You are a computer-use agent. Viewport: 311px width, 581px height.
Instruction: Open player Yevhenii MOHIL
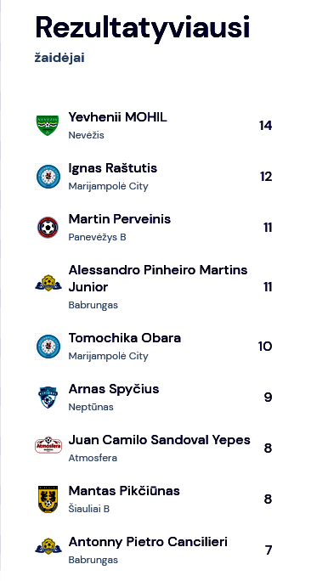click(117, 117)
